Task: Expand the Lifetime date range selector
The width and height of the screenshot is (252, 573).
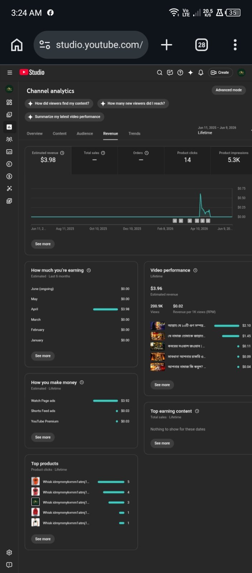Action: (x=217, y=130)
